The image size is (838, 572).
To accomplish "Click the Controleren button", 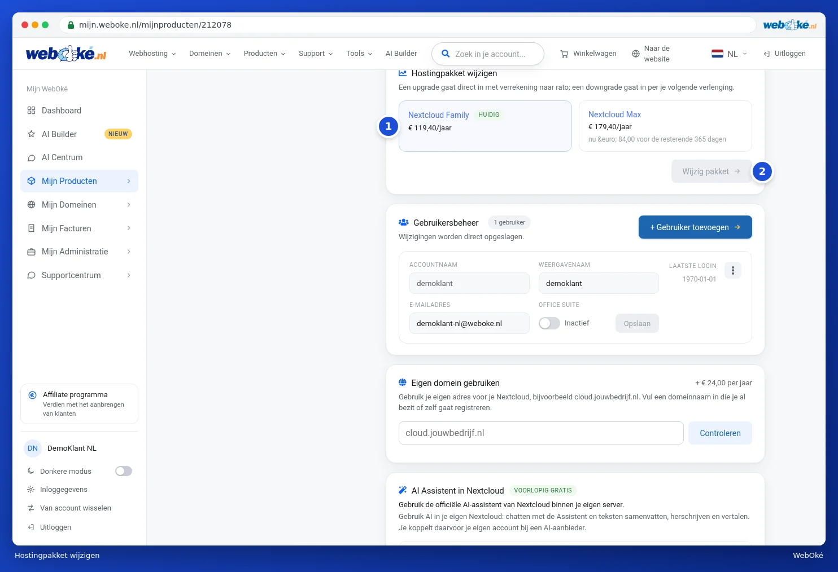I will [720, 433].
